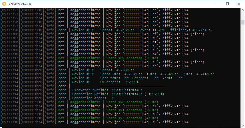The image size is (245, 128).
Task: Click the new job '00000000394a85d9' line
Action: point(147,122)
